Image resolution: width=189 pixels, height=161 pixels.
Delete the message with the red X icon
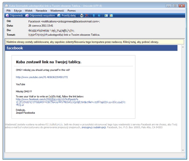(87, 16)
